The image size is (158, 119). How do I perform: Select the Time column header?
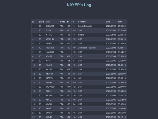122,22
